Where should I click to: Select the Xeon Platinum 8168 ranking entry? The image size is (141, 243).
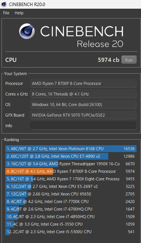[71, 149]
